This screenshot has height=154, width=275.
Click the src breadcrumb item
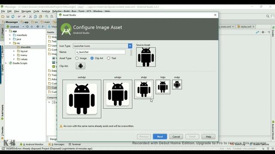(34, 22)
